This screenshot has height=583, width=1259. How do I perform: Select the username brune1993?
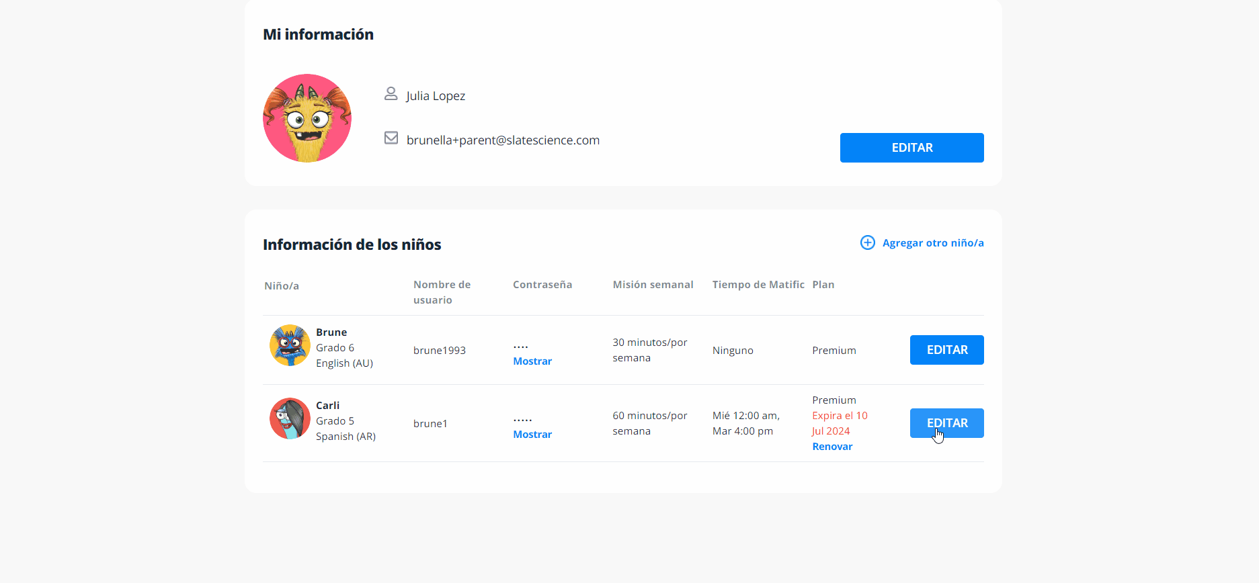point(439,351)
